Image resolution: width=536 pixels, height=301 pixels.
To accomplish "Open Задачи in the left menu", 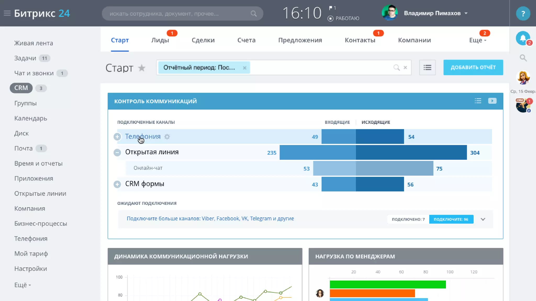I will [x=25, y=58].
